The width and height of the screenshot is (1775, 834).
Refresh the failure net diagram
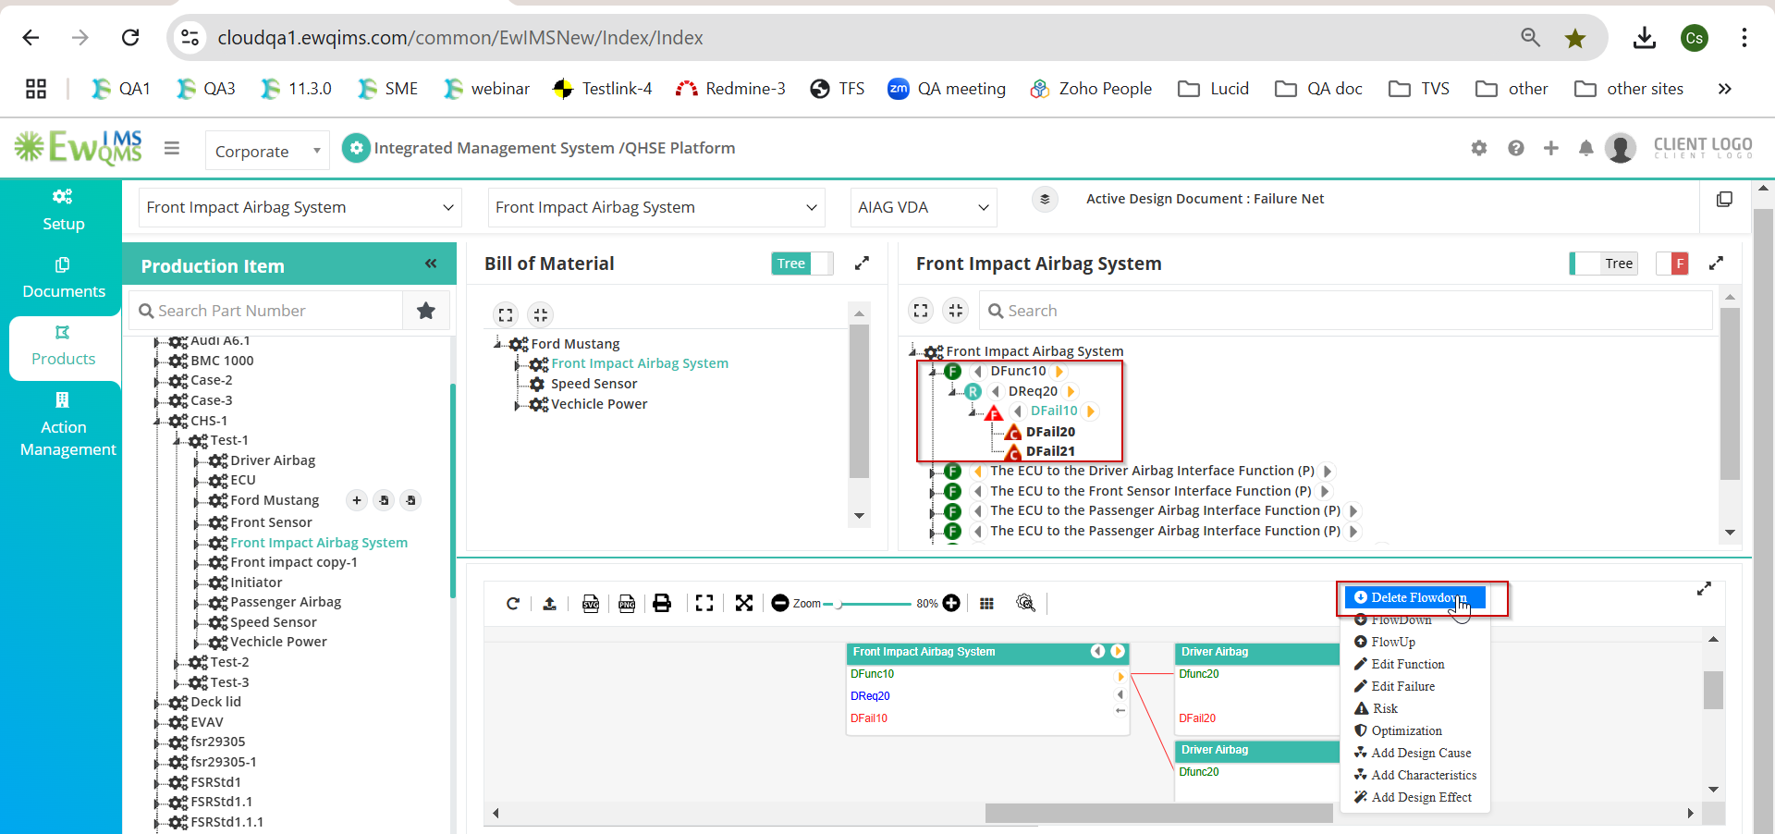513,604
